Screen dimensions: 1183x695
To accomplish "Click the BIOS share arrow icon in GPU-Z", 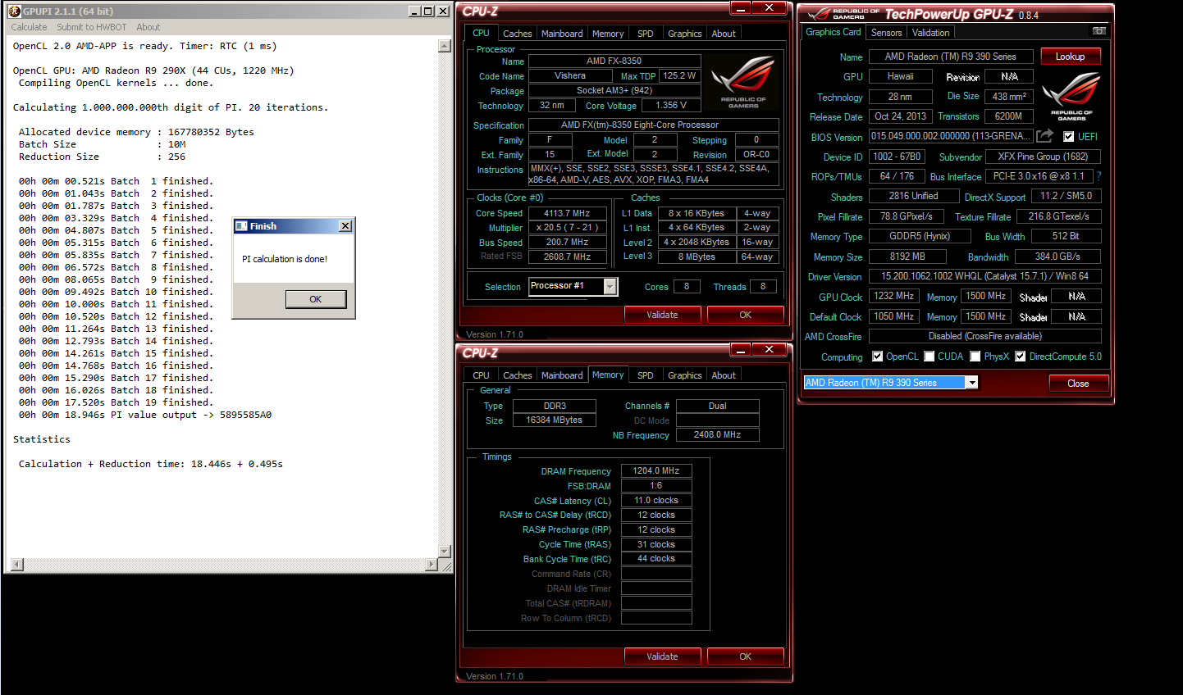I will [1044, 136].
